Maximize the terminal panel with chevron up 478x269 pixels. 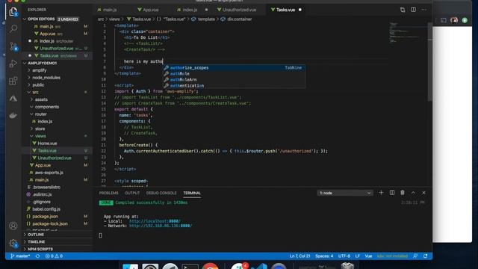pyautogui.click(x=413, y=193)
